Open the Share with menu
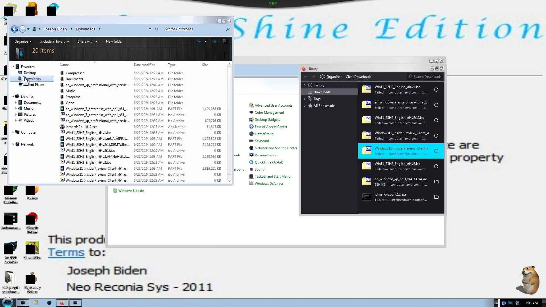 [87, 42]
